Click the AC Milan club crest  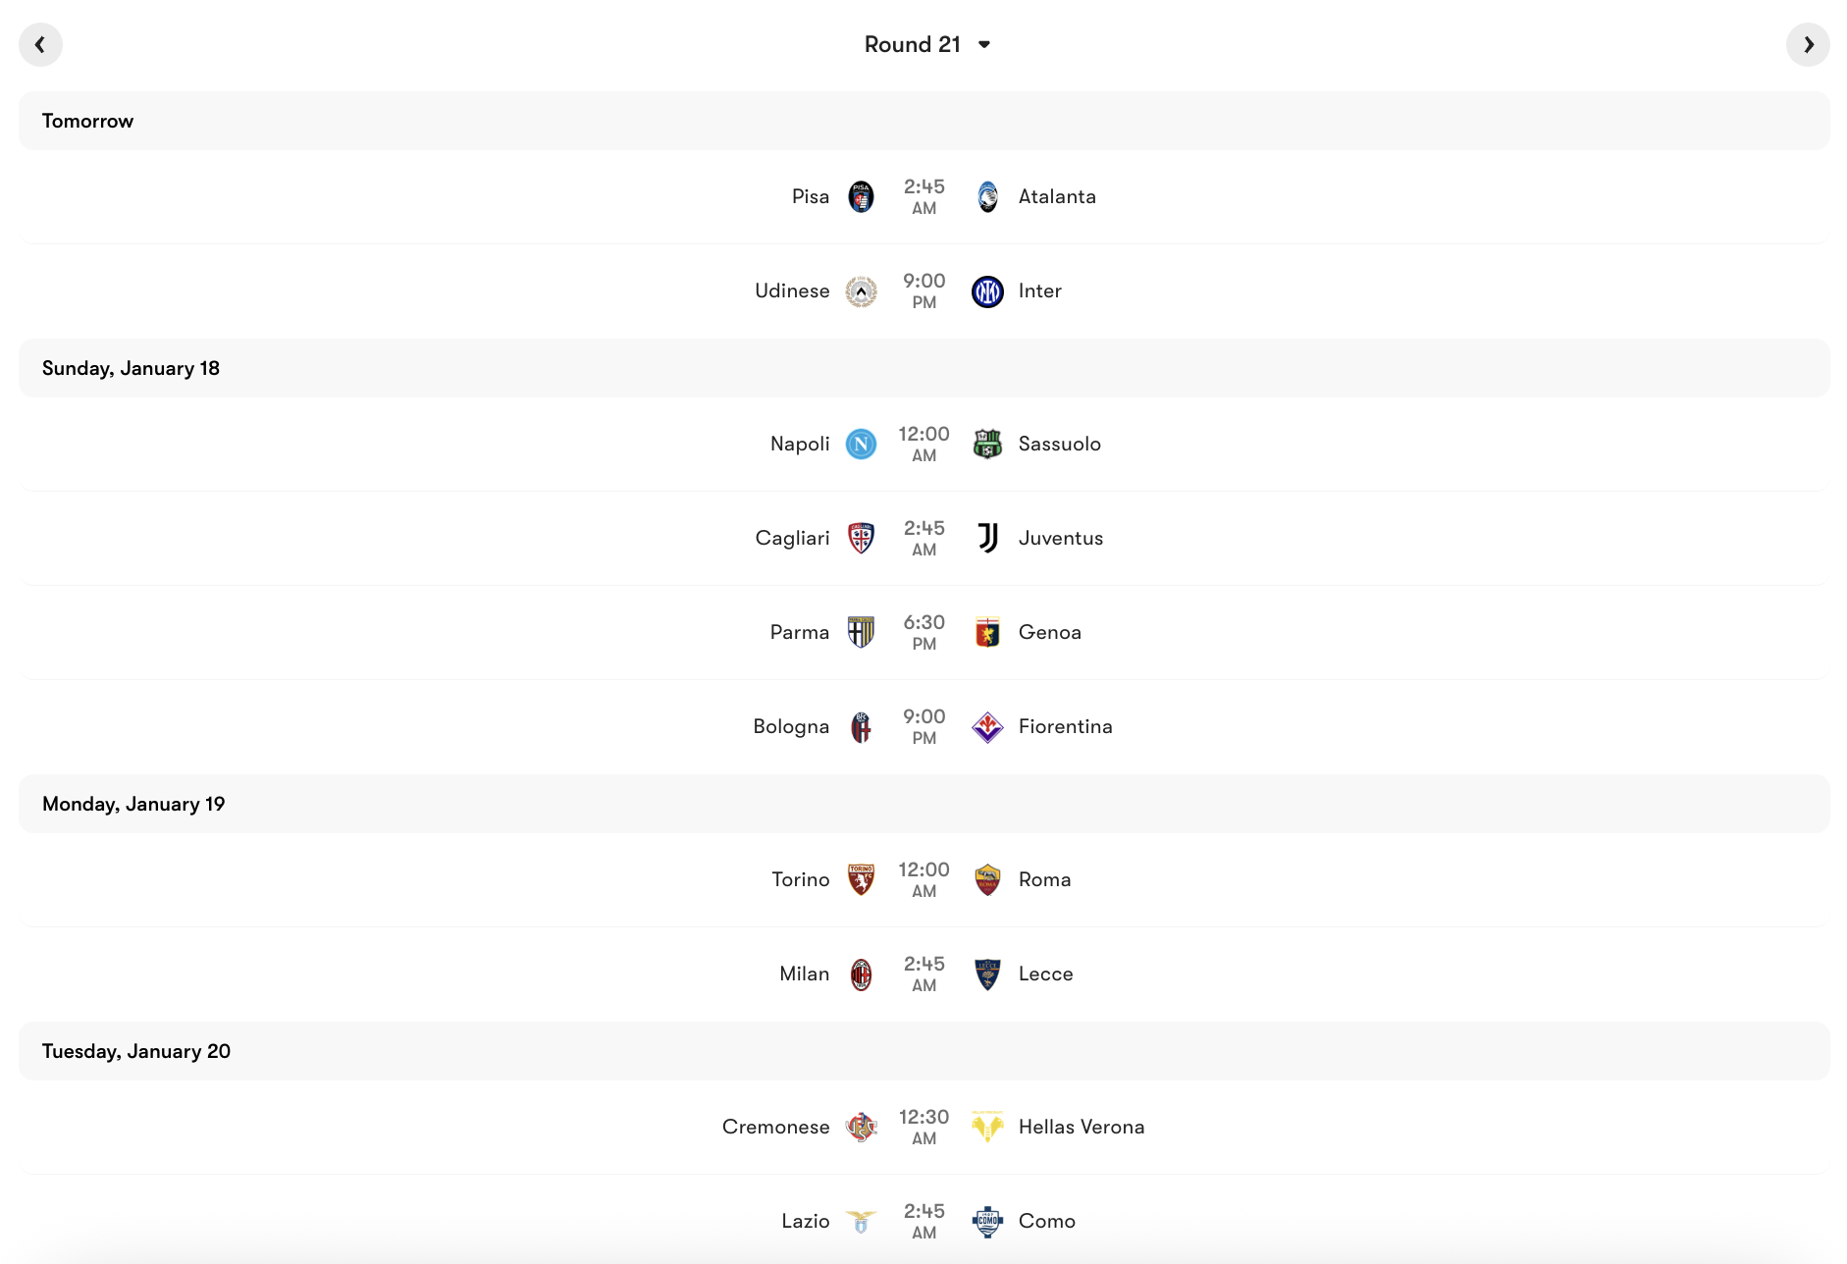(x=861, y=974)
